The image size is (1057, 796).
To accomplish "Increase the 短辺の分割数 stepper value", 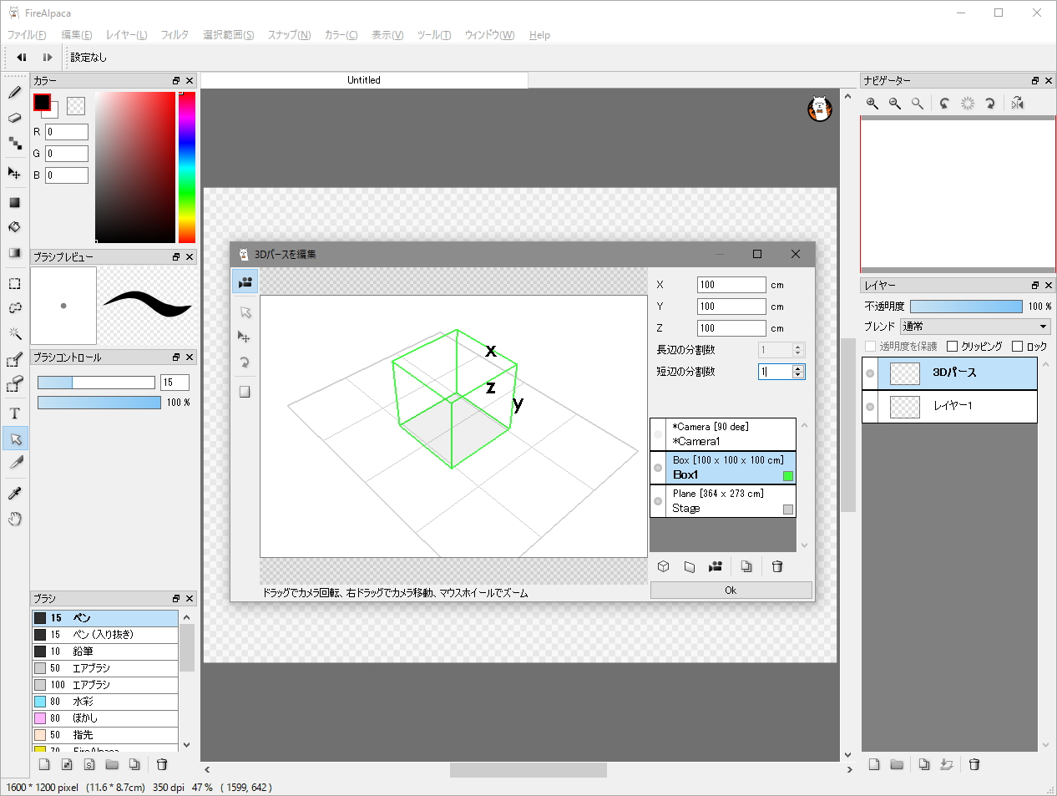I will tap(798, 368).
